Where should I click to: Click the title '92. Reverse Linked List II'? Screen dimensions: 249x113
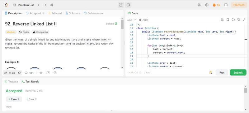pos(31,24)
